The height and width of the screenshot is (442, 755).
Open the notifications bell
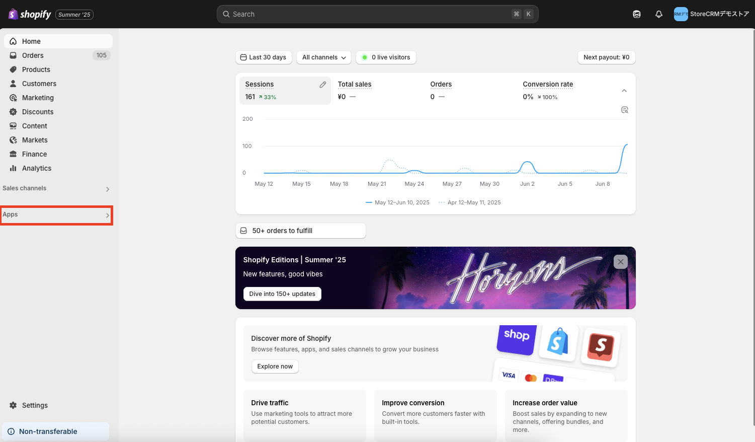pyautogui.click(x=659, y=14)
